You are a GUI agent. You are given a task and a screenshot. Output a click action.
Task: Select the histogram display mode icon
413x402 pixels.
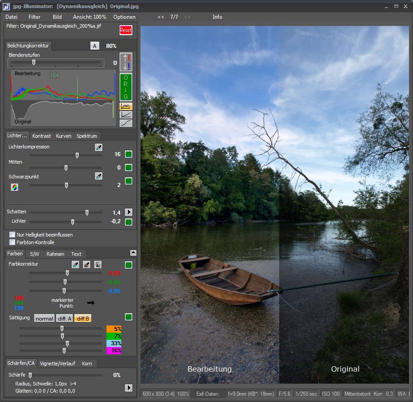pyautogui.click(x=126, y=106)
